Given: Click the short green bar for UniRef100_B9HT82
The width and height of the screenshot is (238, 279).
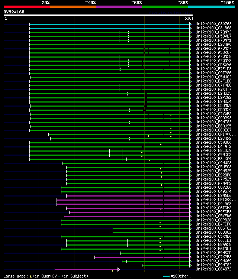Looking at the screenshot, I should coord(166,266).
